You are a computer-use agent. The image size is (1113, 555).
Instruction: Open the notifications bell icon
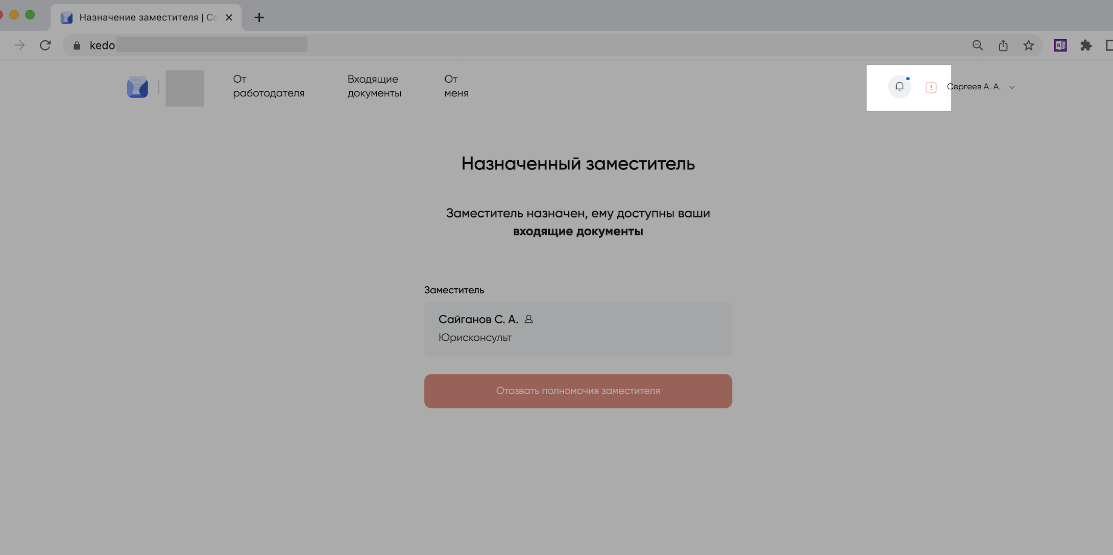point(899,87)
